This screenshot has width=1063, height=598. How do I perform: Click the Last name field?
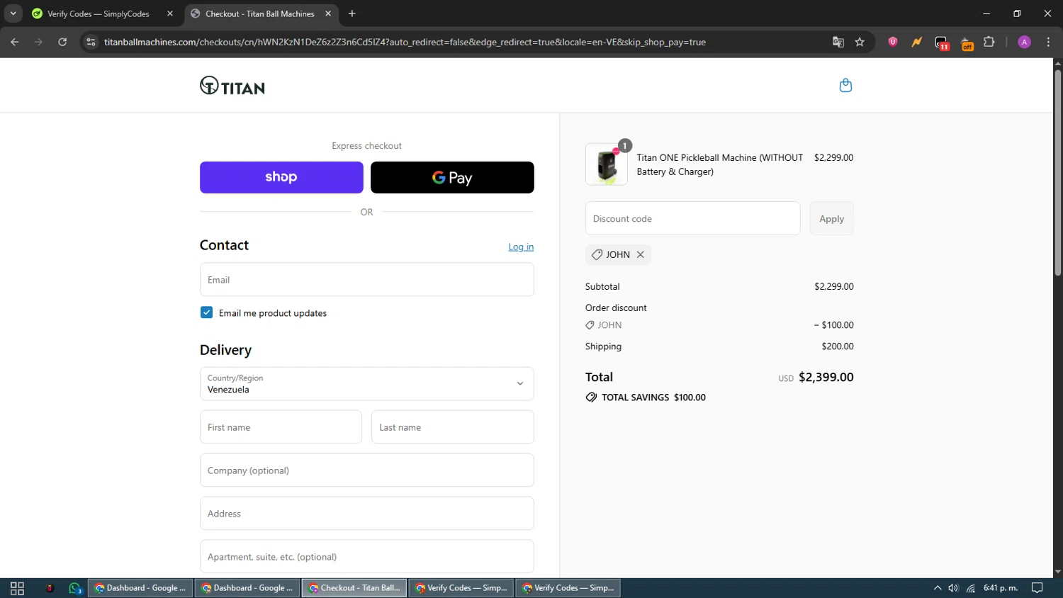(x=452, y=427)
